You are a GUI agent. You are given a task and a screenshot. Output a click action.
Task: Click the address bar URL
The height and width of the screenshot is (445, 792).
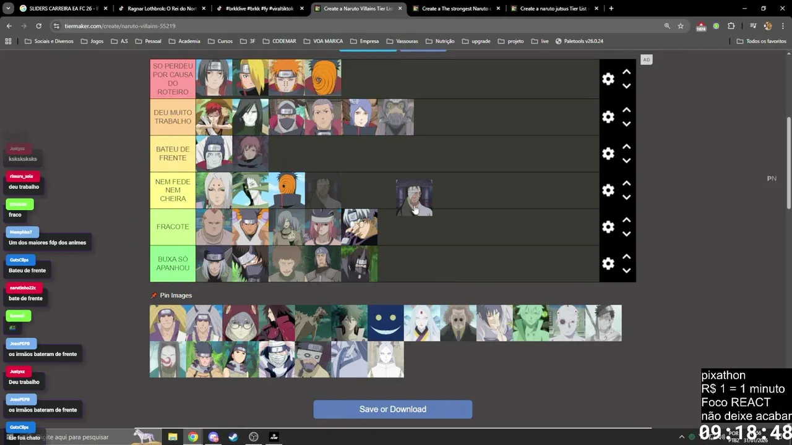click(120, 26)
